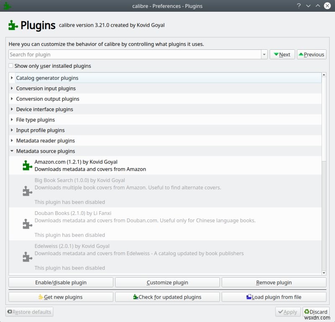Click the gray Big Book Search plugin icon
Screen dimensions: 335x322
click(27, 191)
